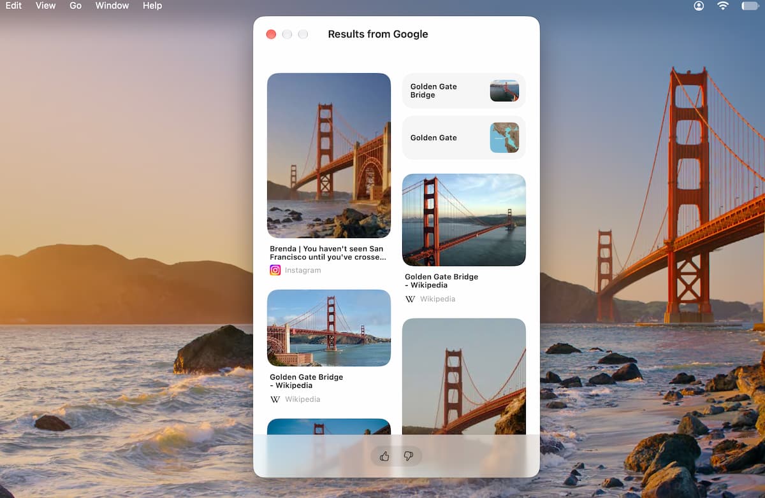Click the "Golden Gate Bridge - Wikipedia" title below the Fort Point photo
The width and height of the screenshot is (765, 498).
click(307, 381)
